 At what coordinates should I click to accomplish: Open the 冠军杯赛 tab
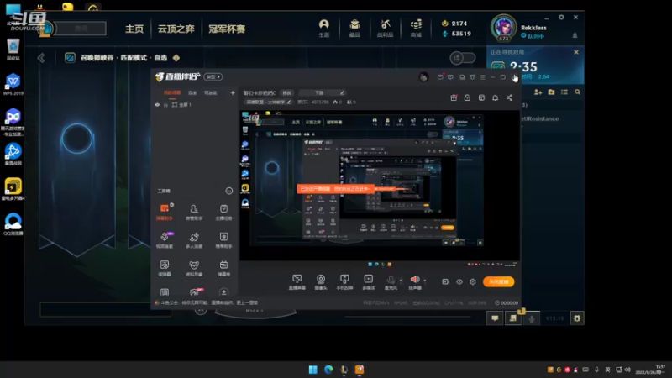pos(227,29)
